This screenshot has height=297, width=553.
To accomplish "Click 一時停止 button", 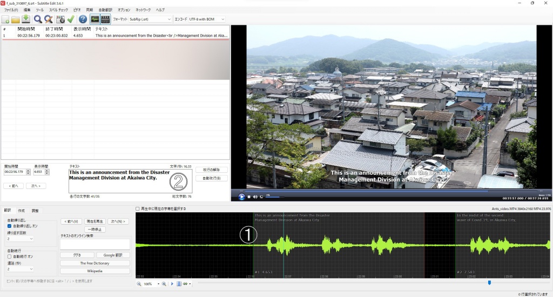I will (x=95, y=230).
